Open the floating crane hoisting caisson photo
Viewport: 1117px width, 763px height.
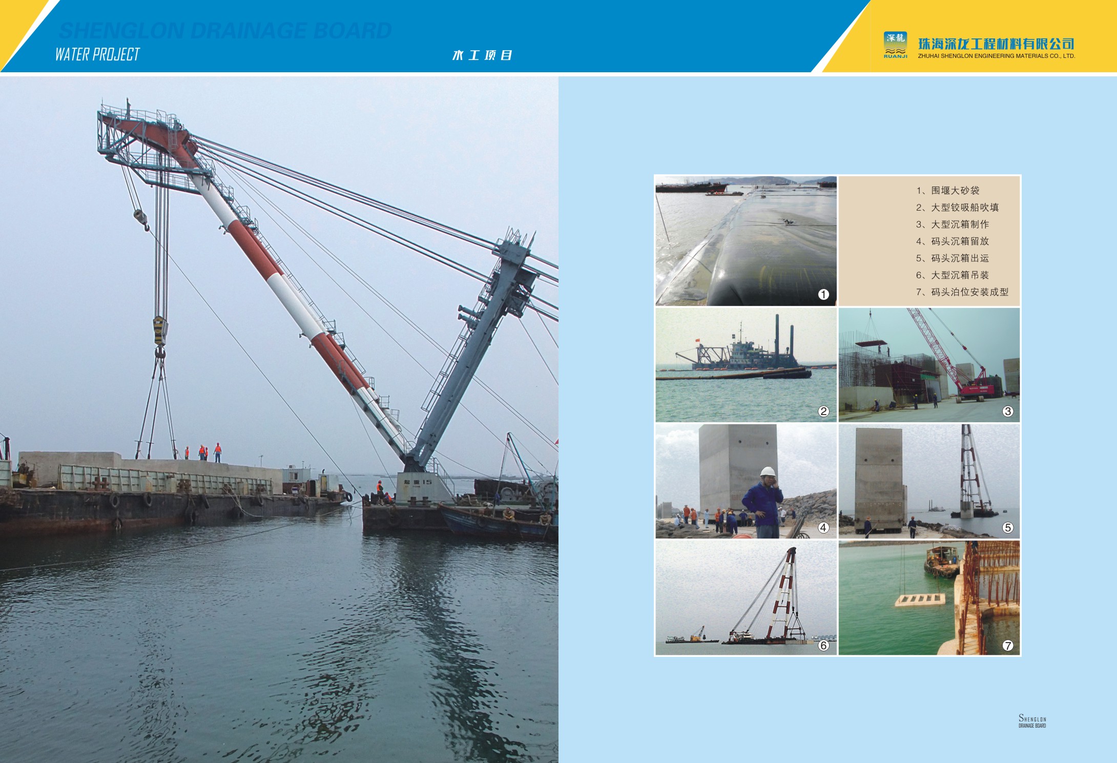(x=746, y=597)
